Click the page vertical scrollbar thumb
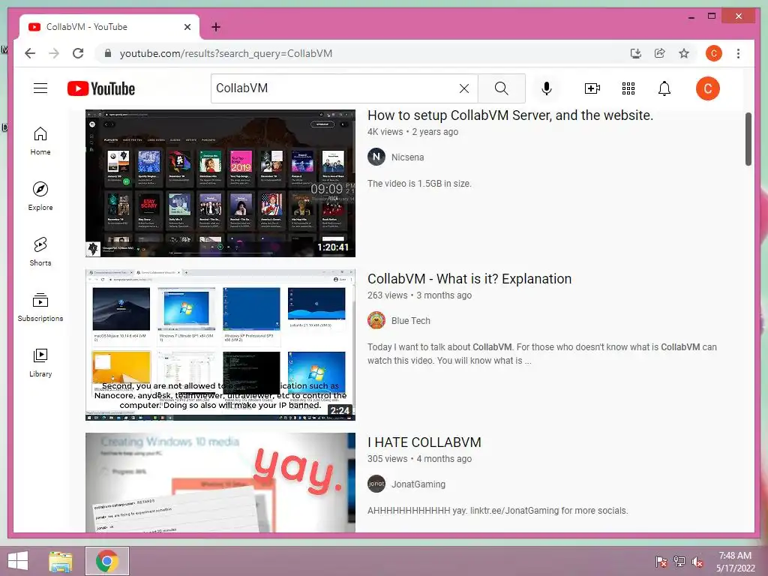768x576 pixels. point(748,139)
